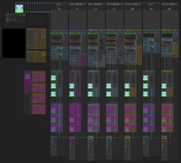Screen dimensions: 181x163
Task: Open the upper cartoon thumbnail in the fifth column
Action: pos(127,86)
